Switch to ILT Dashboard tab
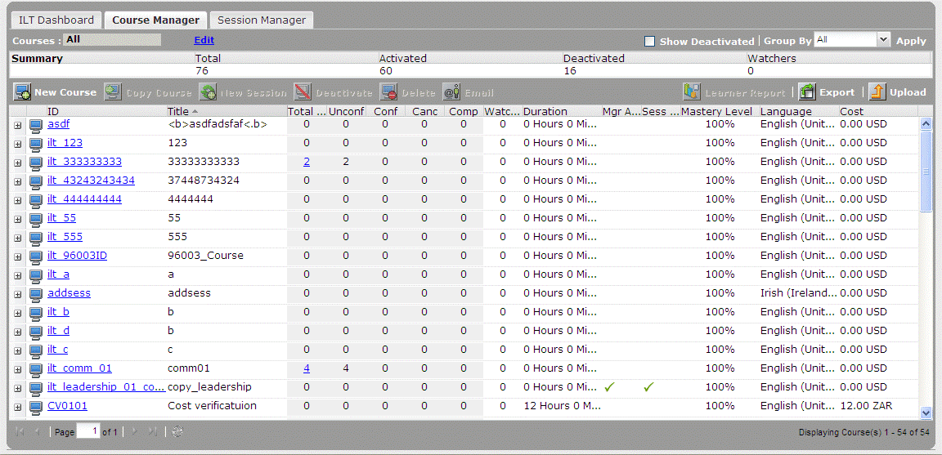The height and width of the screenshot is (455, 942). point(56,20)
